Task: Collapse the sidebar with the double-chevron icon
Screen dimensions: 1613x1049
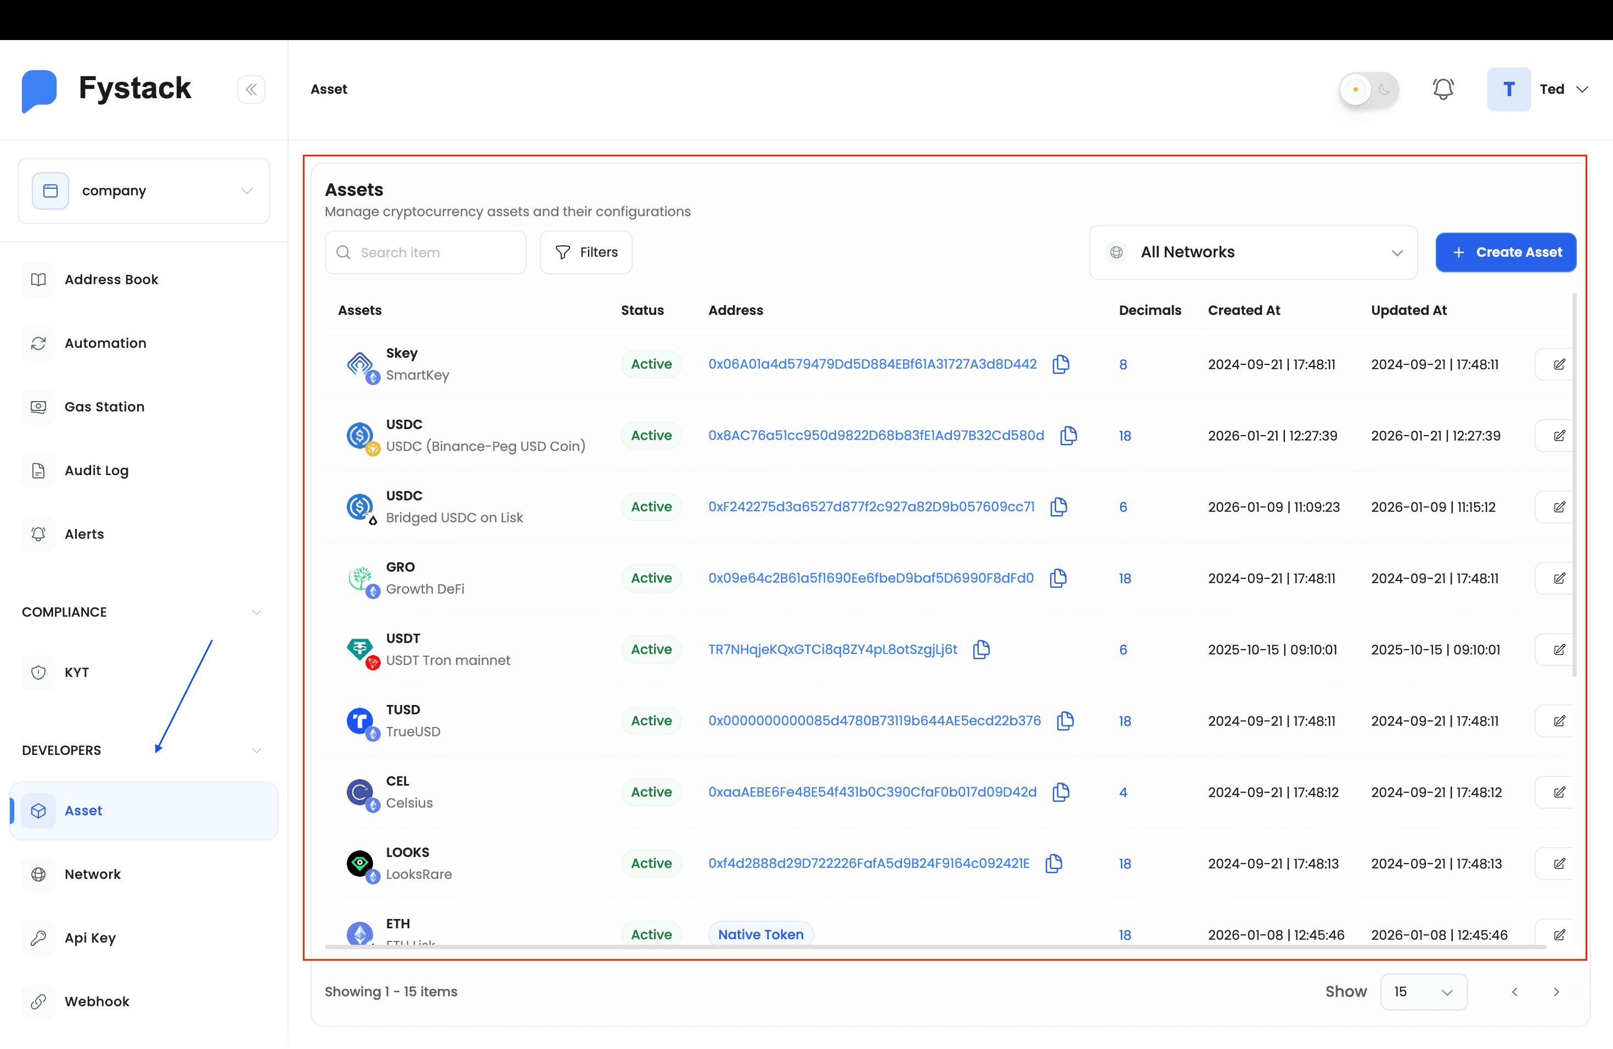Action: click(251, 89)
